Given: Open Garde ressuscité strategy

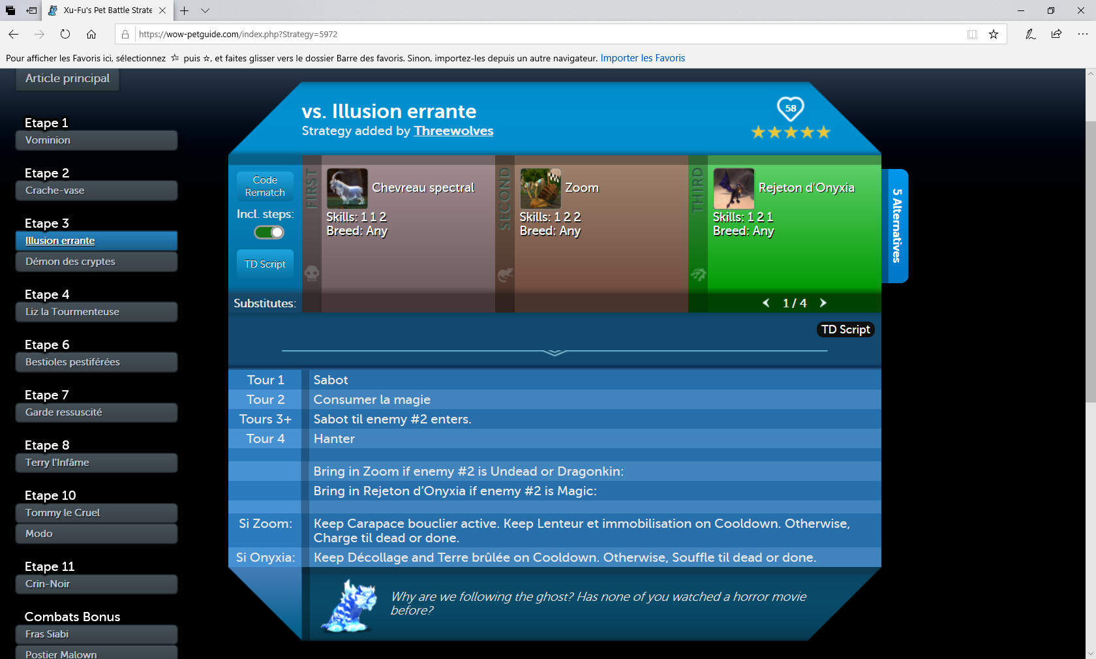Looking at the screenshot, I should tap(97, 412).
